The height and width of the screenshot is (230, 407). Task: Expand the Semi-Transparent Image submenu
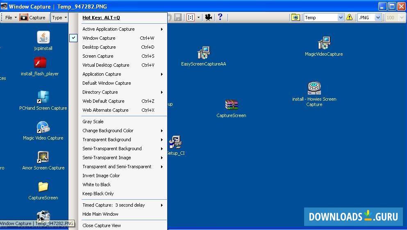(x=123, y=158)
